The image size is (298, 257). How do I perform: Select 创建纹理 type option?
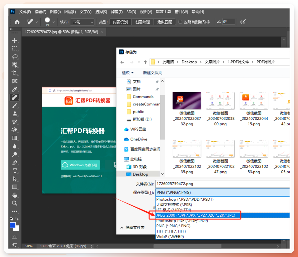tap(142, 22)
